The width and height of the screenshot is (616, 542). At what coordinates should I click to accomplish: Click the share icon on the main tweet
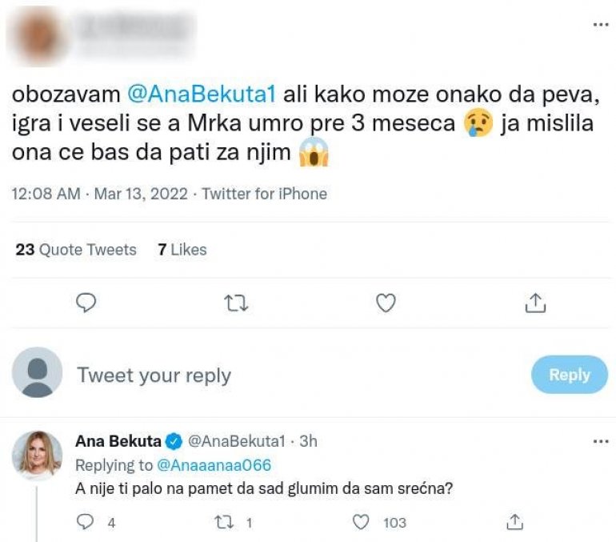coord(535,303)
